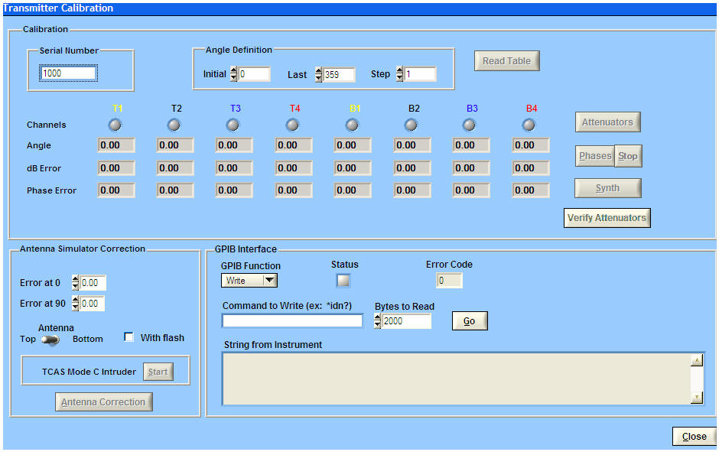Viewport: 719px width, 452px height.
Task: Toggle the B4 channel indicator
Action: pos(529,125)
